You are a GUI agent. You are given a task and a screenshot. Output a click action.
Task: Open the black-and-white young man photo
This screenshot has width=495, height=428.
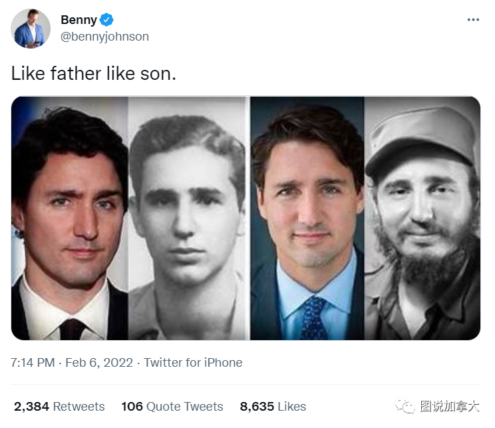[x=188, y=218]
